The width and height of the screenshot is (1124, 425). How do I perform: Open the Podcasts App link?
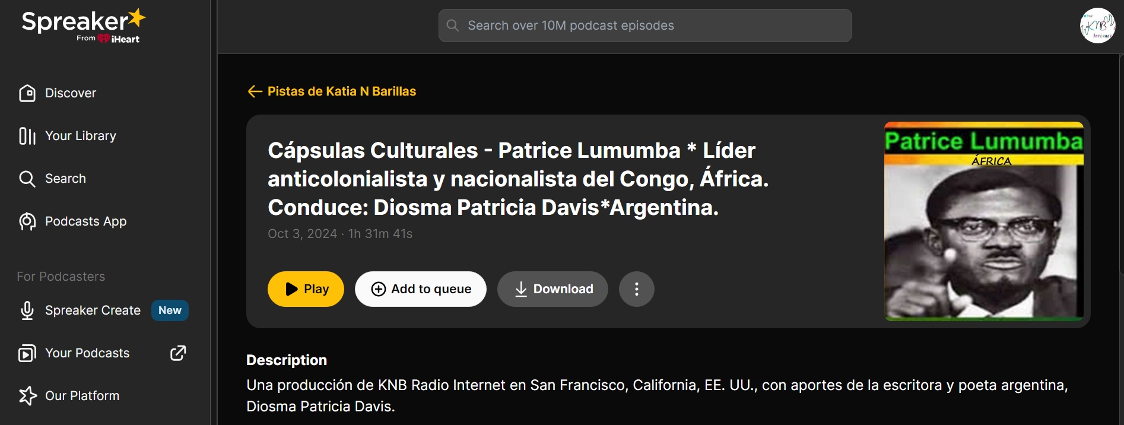72,221
